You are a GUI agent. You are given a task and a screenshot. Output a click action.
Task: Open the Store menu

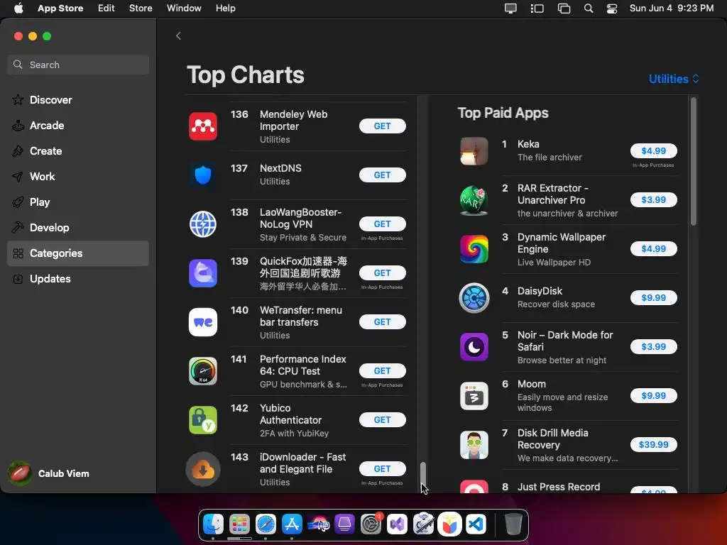pyautogui.click(x=141, y=9)
